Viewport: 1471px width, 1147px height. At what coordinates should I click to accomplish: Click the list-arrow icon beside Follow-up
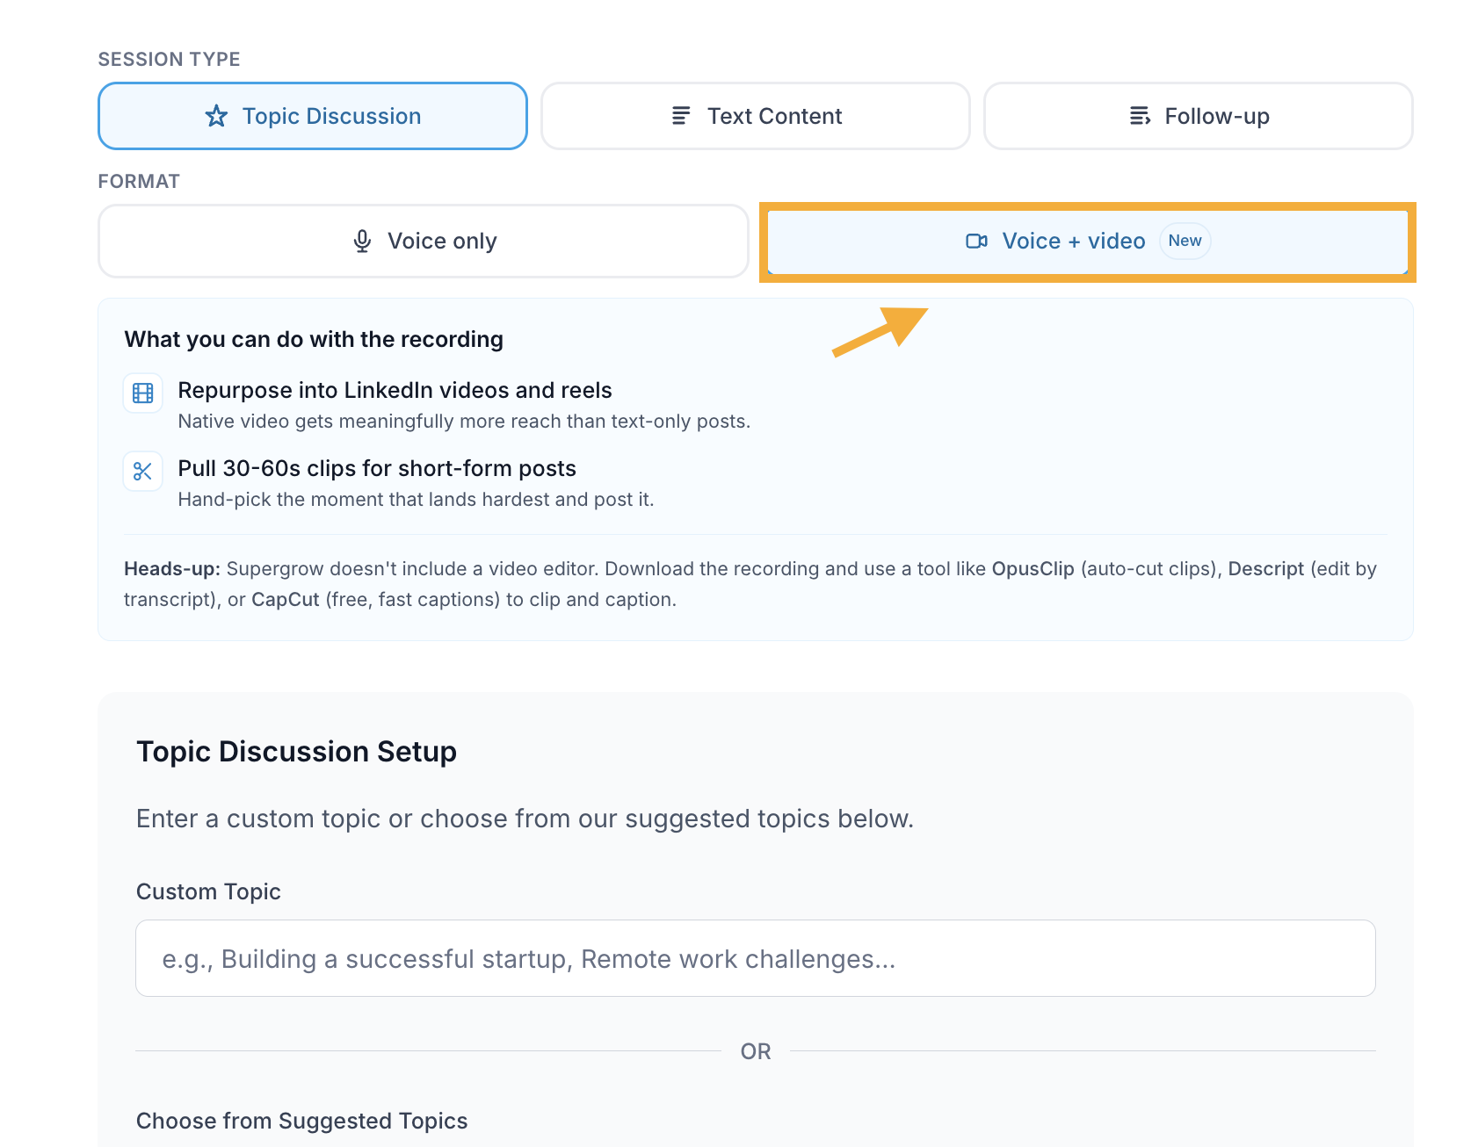1140,116
